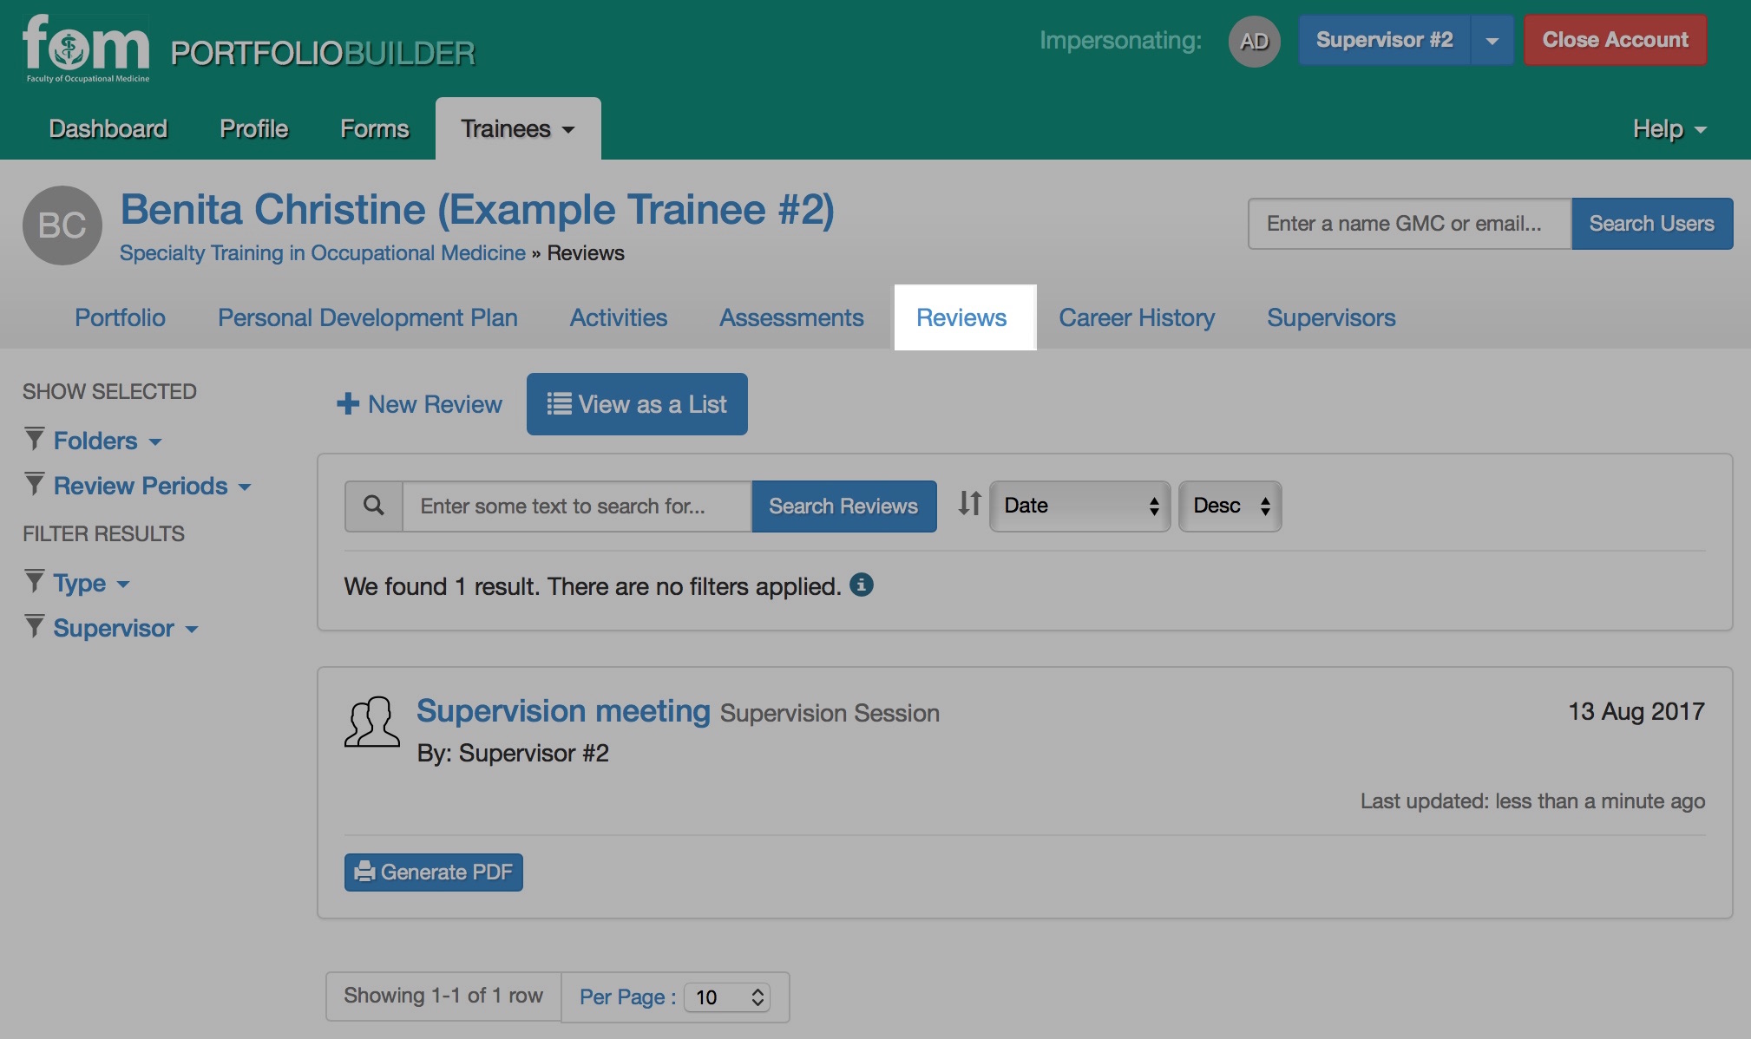Switch to the Assessments tab
Image resolution: width=1751 pixels, height=1039 pixels.
[791, 317]
